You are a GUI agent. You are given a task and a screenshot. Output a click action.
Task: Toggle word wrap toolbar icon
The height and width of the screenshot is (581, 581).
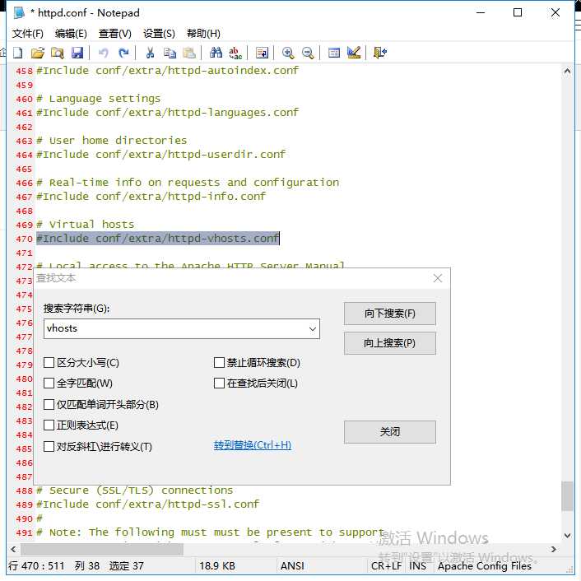point(262,53)
